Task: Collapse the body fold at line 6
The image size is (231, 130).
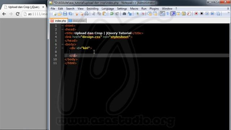Action: pos(62,44)
